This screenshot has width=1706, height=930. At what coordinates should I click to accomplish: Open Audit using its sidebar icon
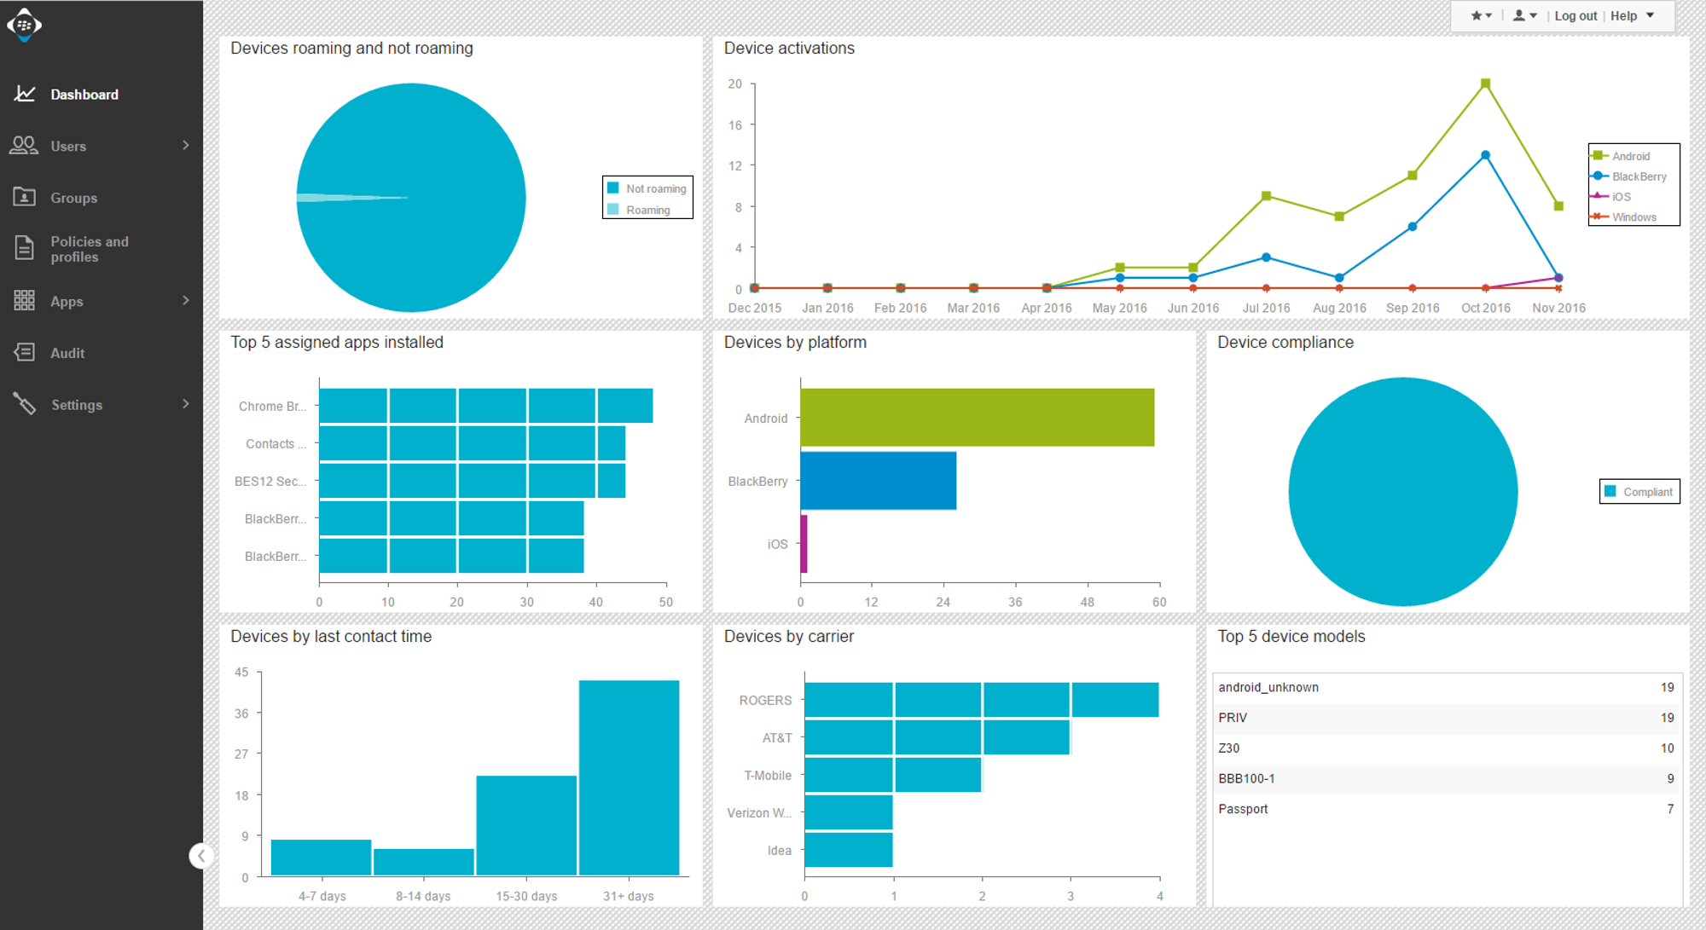tap(24, 352)
